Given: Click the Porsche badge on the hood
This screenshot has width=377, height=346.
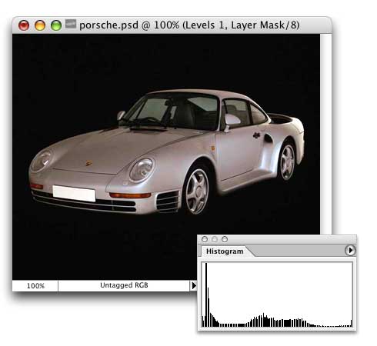Looking at the screenshot, I should (x=88, y=163).
